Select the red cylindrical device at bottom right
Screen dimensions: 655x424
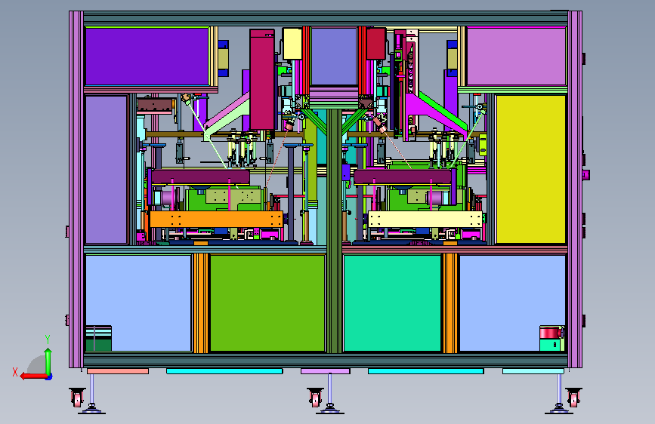coord(551,333)
